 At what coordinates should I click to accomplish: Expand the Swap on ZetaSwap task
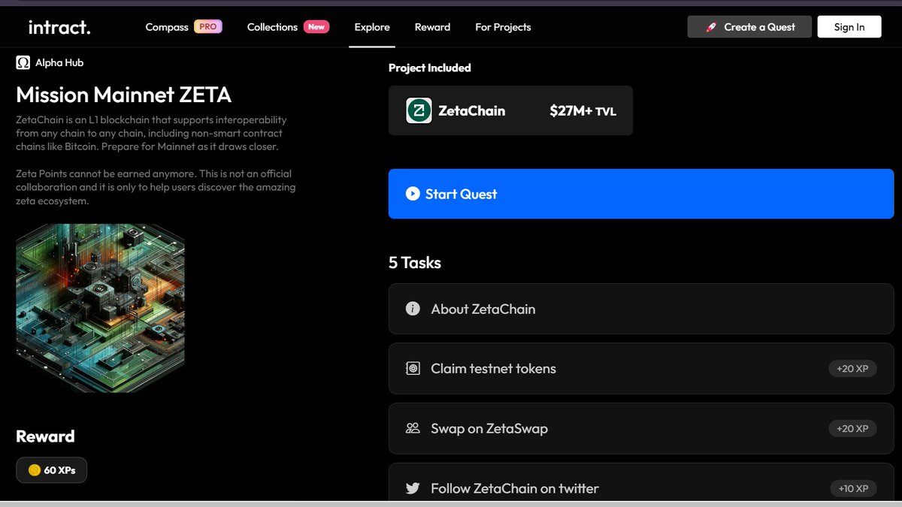[641, 429]
